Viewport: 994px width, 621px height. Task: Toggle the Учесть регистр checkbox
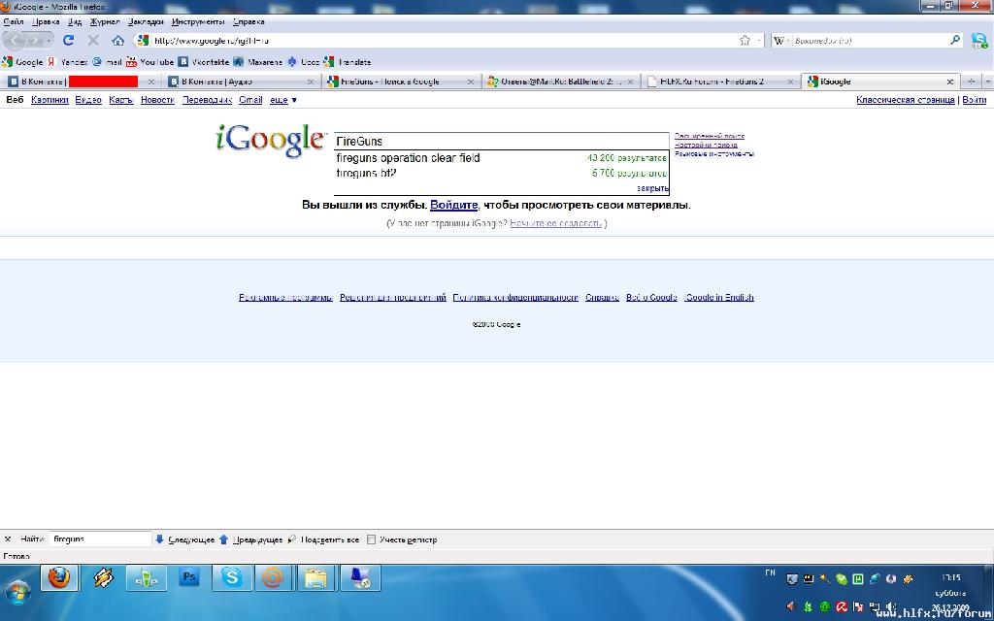(372, 539)
